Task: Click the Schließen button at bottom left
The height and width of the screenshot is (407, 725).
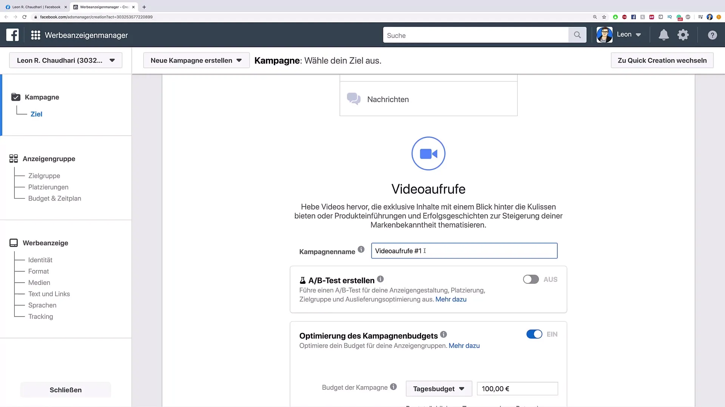Action: 65,390
